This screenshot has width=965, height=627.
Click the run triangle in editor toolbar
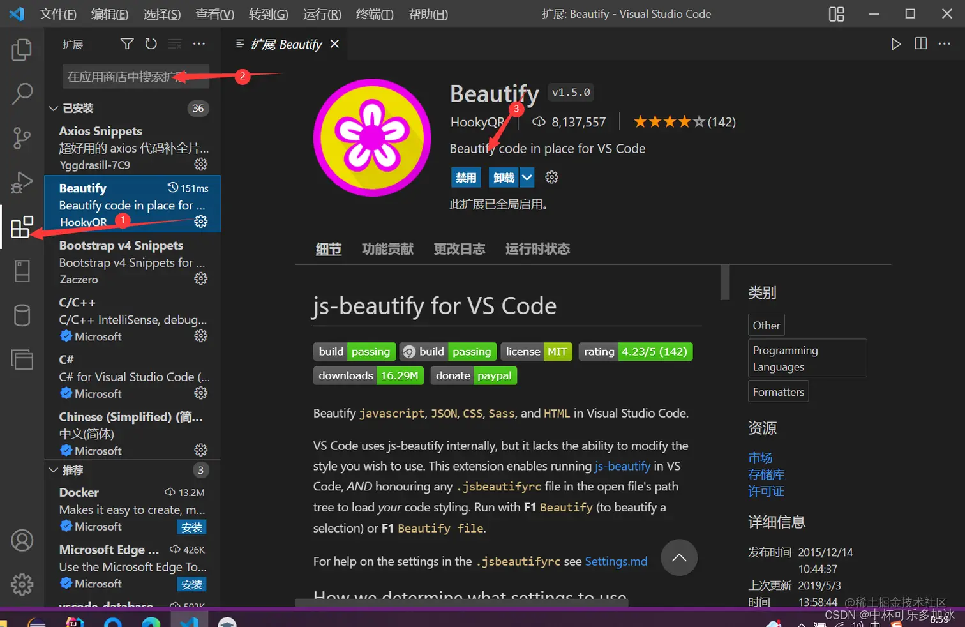click(x=896, y=43)
